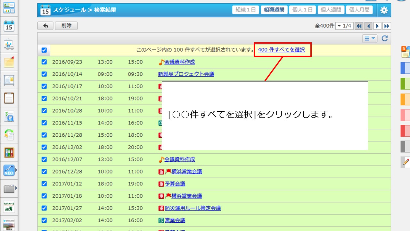Uncheck the select-all checkbox in header row
Screen dimensions: 410x231
coord(44,50)
